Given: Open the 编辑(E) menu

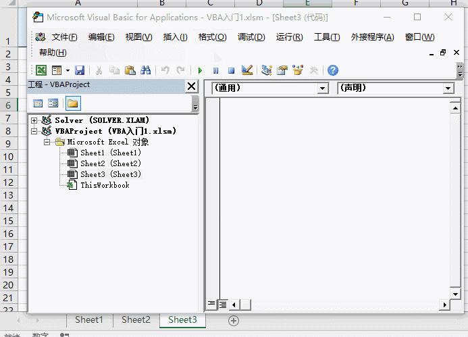Looking at the screenshot, I should [x=101, y=37].
